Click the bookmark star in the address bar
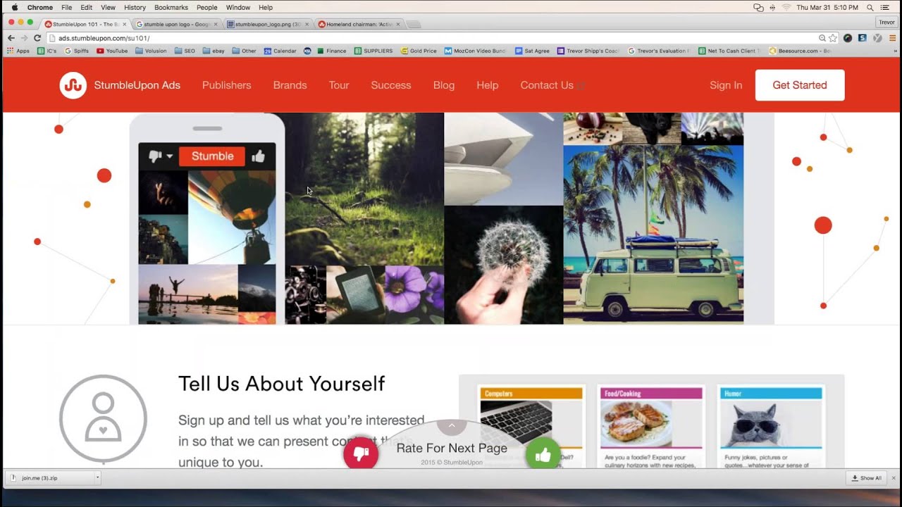 click(x=832, y=38)
